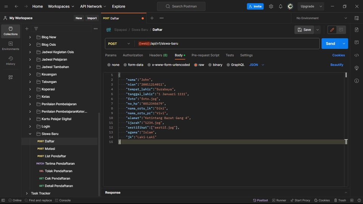The width and height of the screenshot is (363, 204).
Task: Click the History sidebar icon
Action: tap(11, 61)
